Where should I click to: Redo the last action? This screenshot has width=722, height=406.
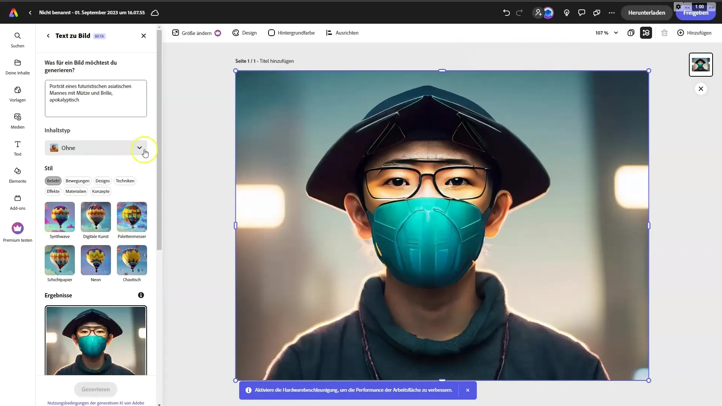pos(519,13)
